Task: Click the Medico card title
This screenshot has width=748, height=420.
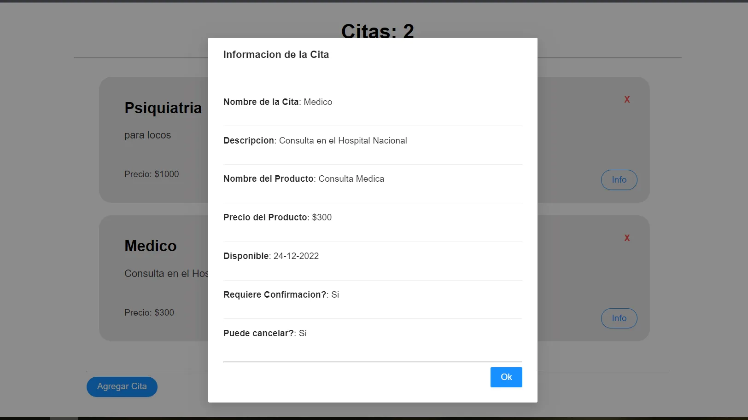Action: (x=151, y=246)
